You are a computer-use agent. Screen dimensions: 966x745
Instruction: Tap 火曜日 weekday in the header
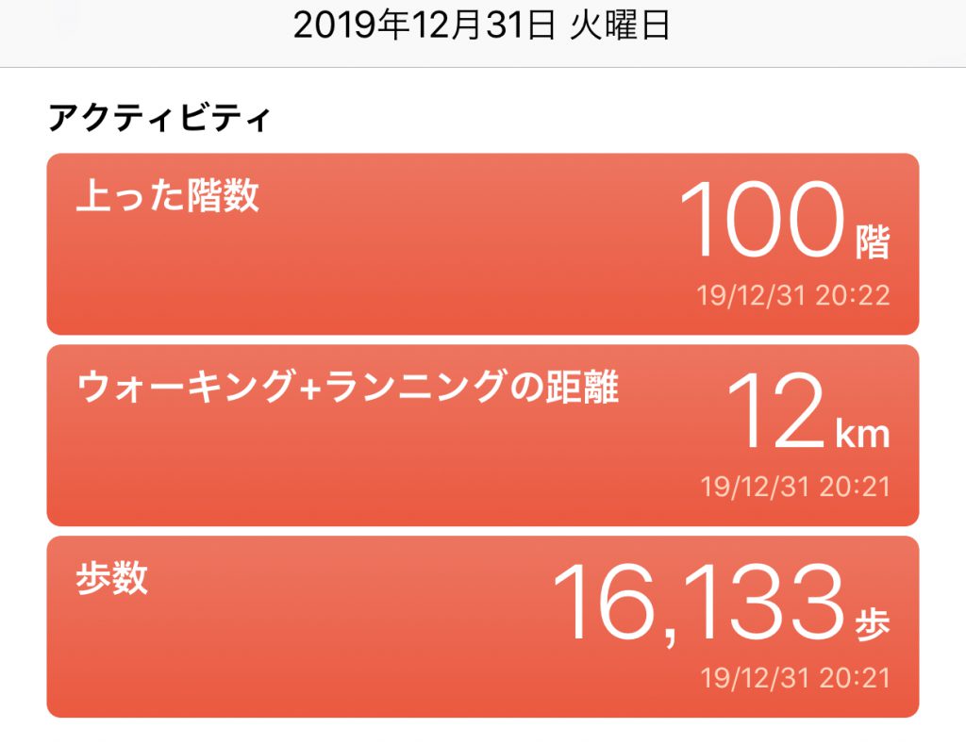[620, 25]
